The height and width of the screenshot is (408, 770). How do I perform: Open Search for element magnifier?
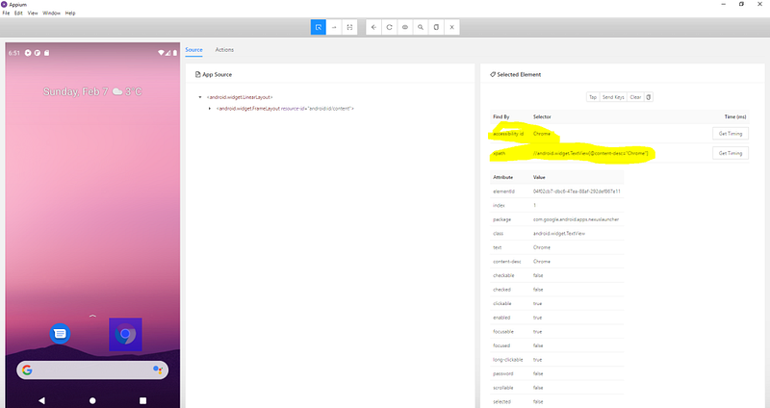421,28
